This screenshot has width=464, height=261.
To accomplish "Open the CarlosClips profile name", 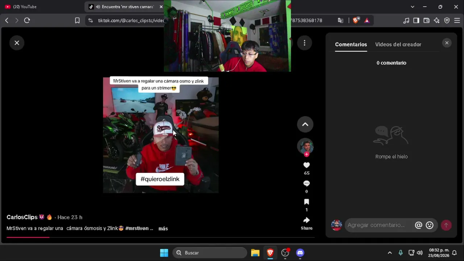I will [22, 217].
